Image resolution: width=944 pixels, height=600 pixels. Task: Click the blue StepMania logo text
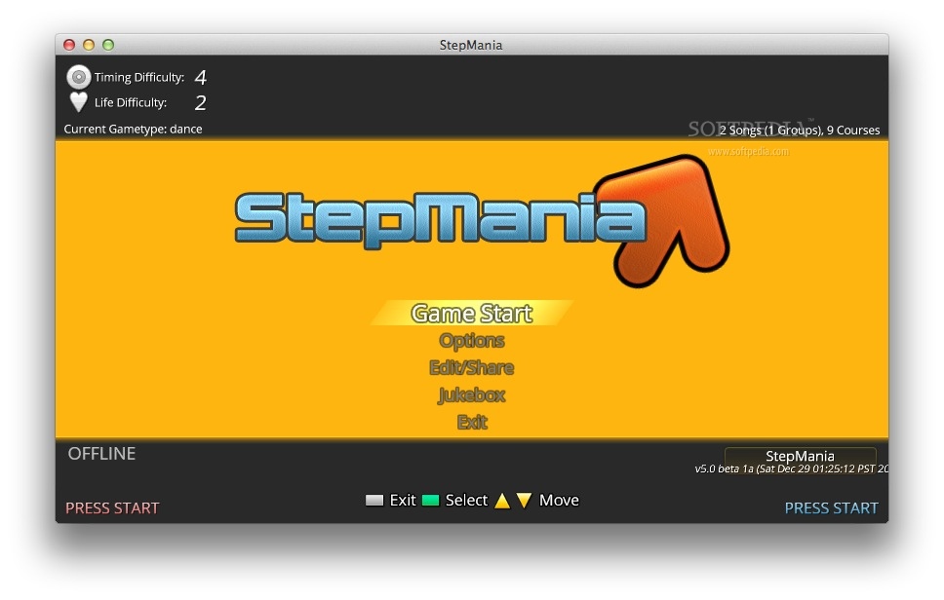click(x=440, y=220)
